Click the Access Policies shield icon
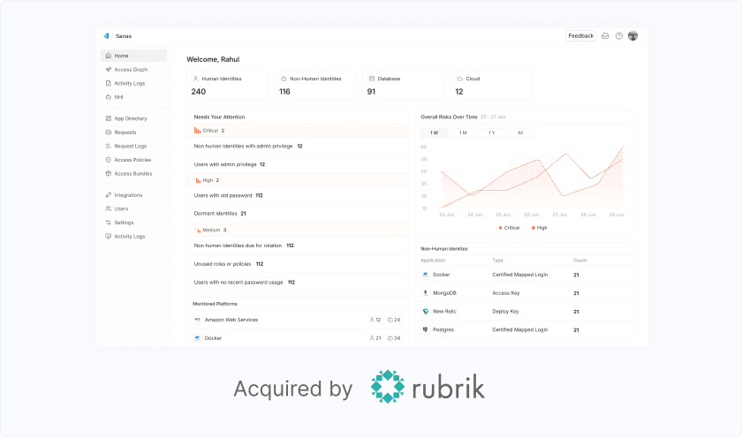 pos(109,160)
